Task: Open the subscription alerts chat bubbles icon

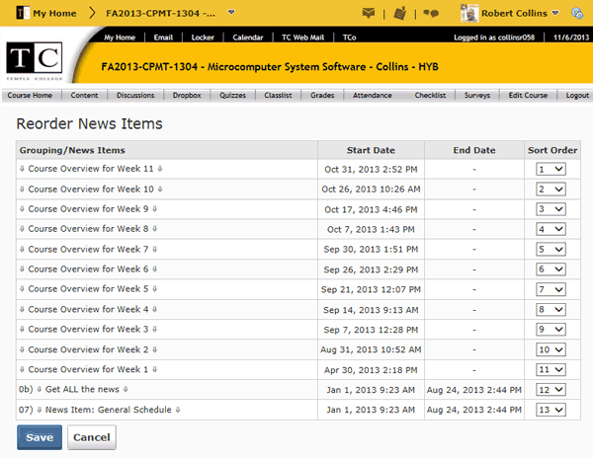Action: 431,13
